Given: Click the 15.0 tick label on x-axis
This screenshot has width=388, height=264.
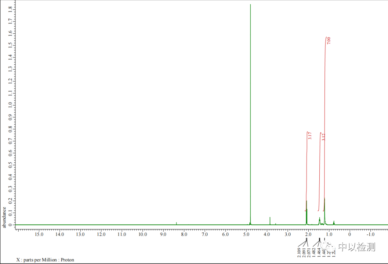Looking at the screenshot, I should pos(39,235).
